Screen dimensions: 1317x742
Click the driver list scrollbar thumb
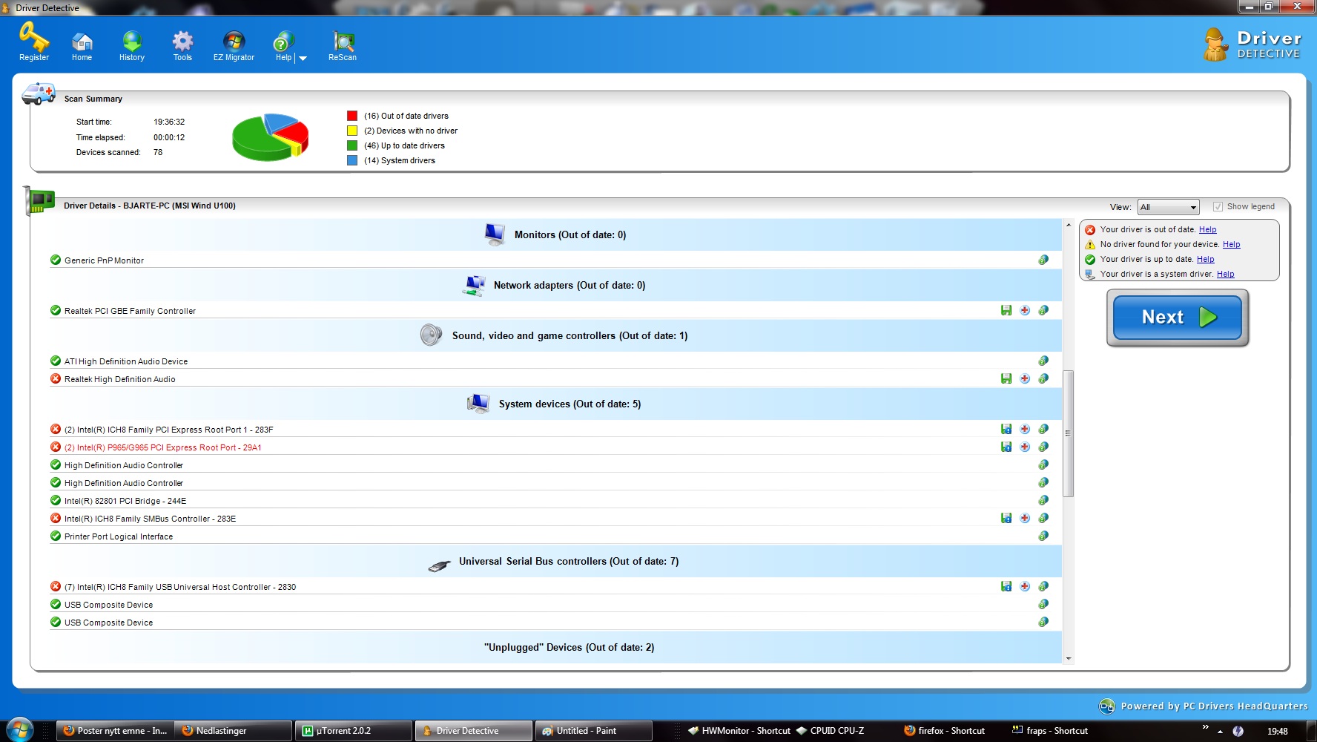point(1069,433)
